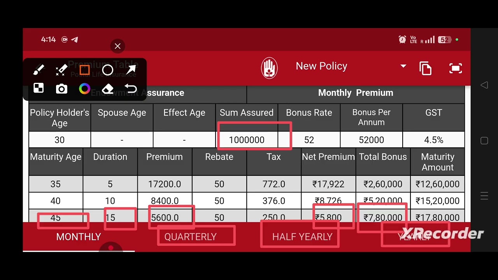Select the premium cell 8400.0
Viewport: 498px width, 280px height.
tap(165, 201)
